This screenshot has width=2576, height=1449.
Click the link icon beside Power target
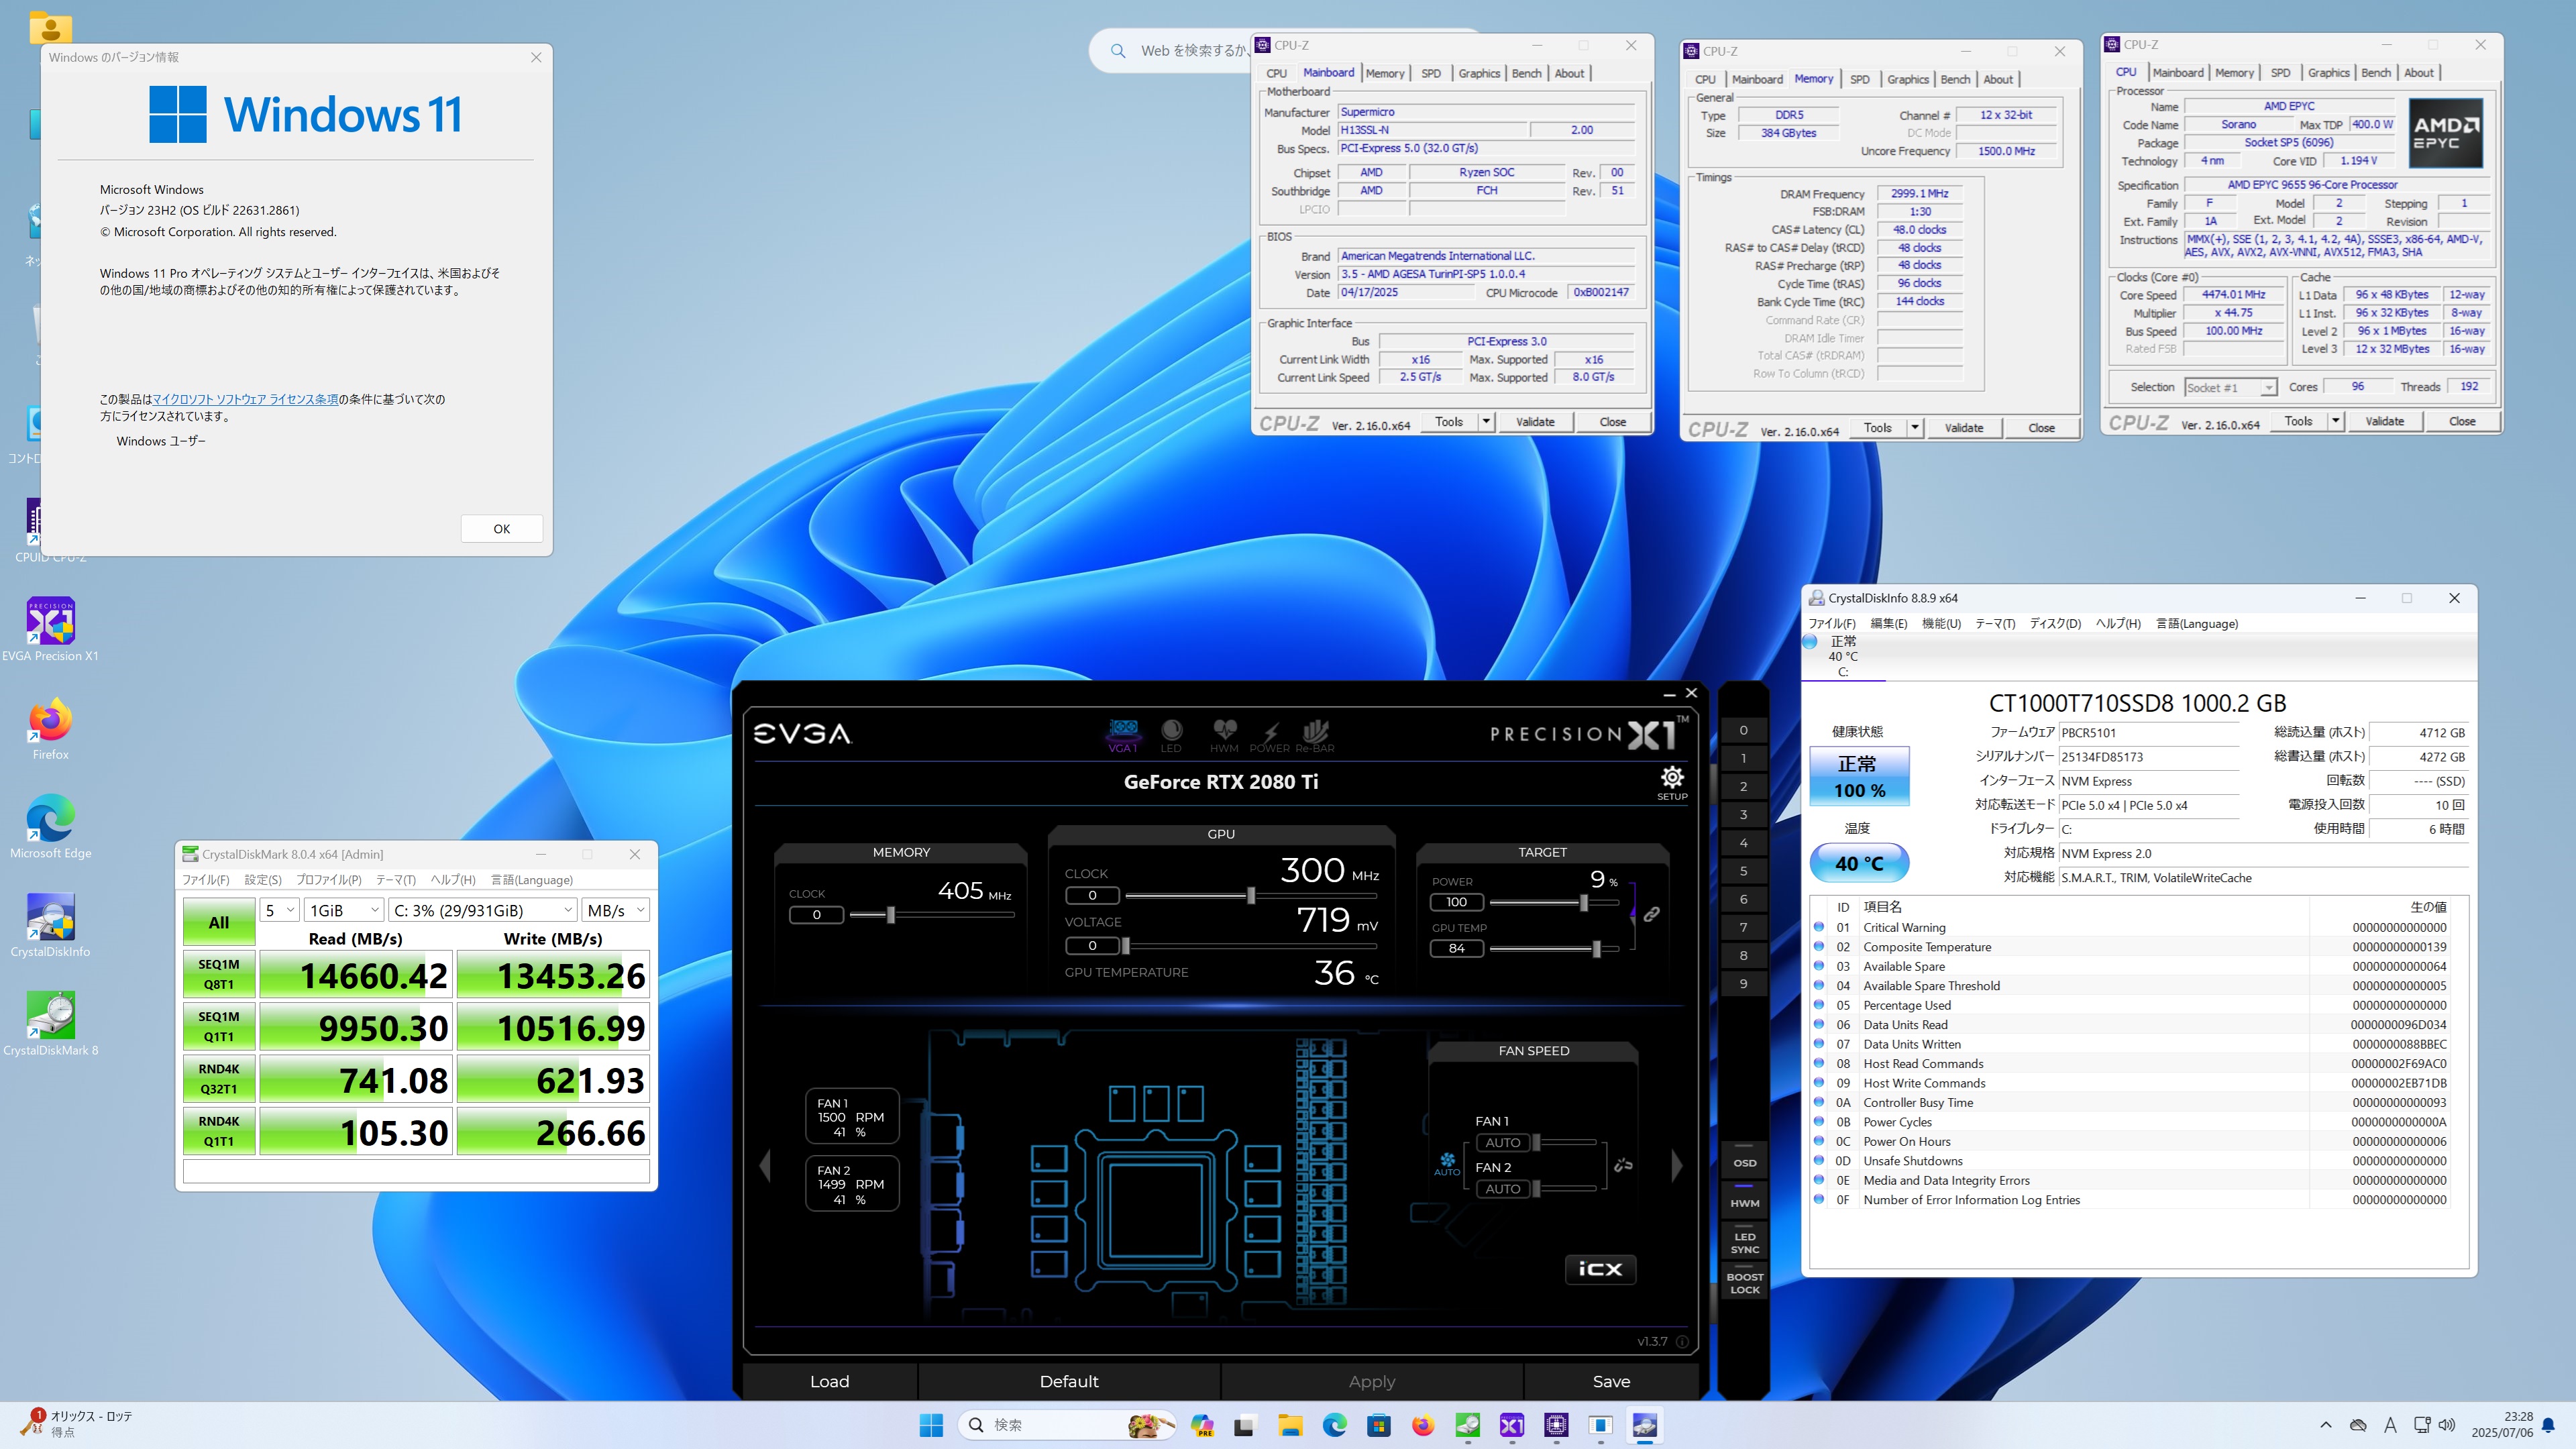tap(1651, 914)
